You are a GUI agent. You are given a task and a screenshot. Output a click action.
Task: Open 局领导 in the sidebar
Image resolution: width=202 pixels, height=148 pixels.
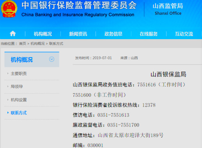click(x=17, y=87)
